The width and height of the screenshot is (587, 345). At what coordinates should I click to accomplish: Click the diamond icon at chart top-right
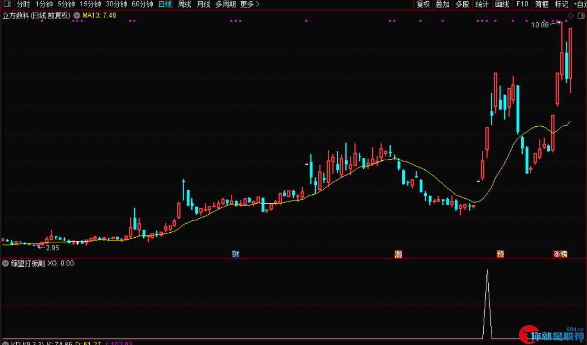tap(571, 15)
